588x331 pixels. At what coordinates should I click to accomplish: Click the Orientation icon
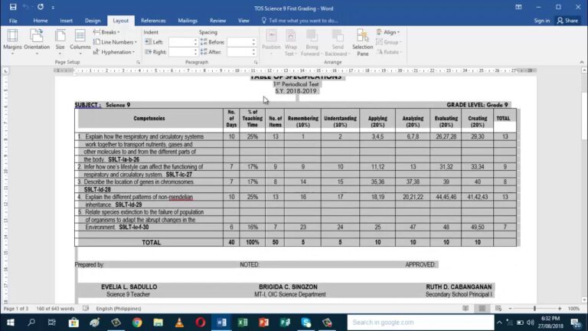pos(37,40)
